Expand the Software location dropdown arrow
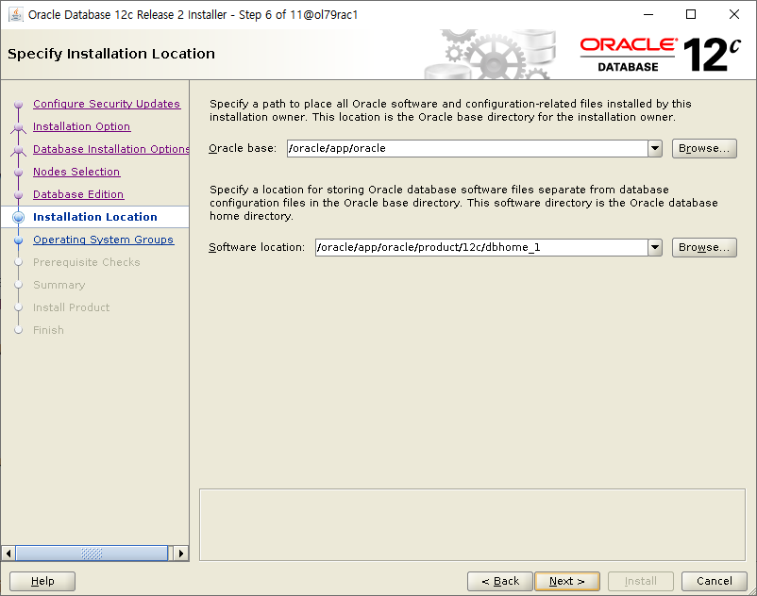Viewport: 757px width, 596px height. [x=655, y=247]
